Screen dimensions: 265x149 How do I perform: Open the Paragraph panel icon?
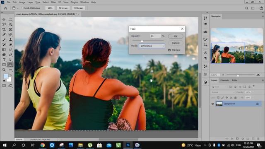click(x=205, y=58)
